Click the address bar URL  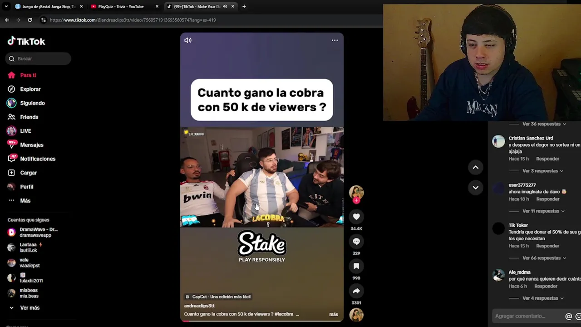pos(133,20)
